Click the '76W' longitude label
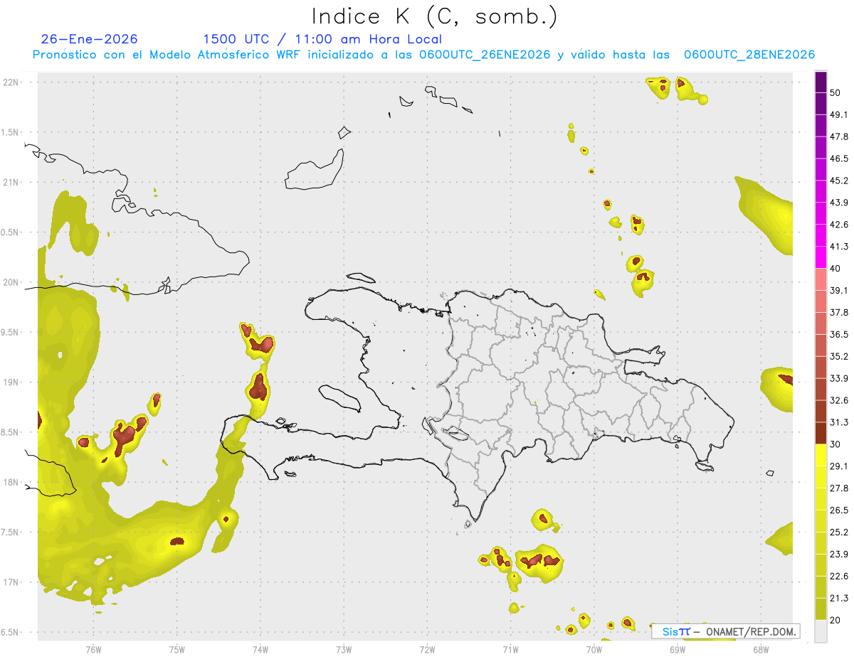 [93, 649]
